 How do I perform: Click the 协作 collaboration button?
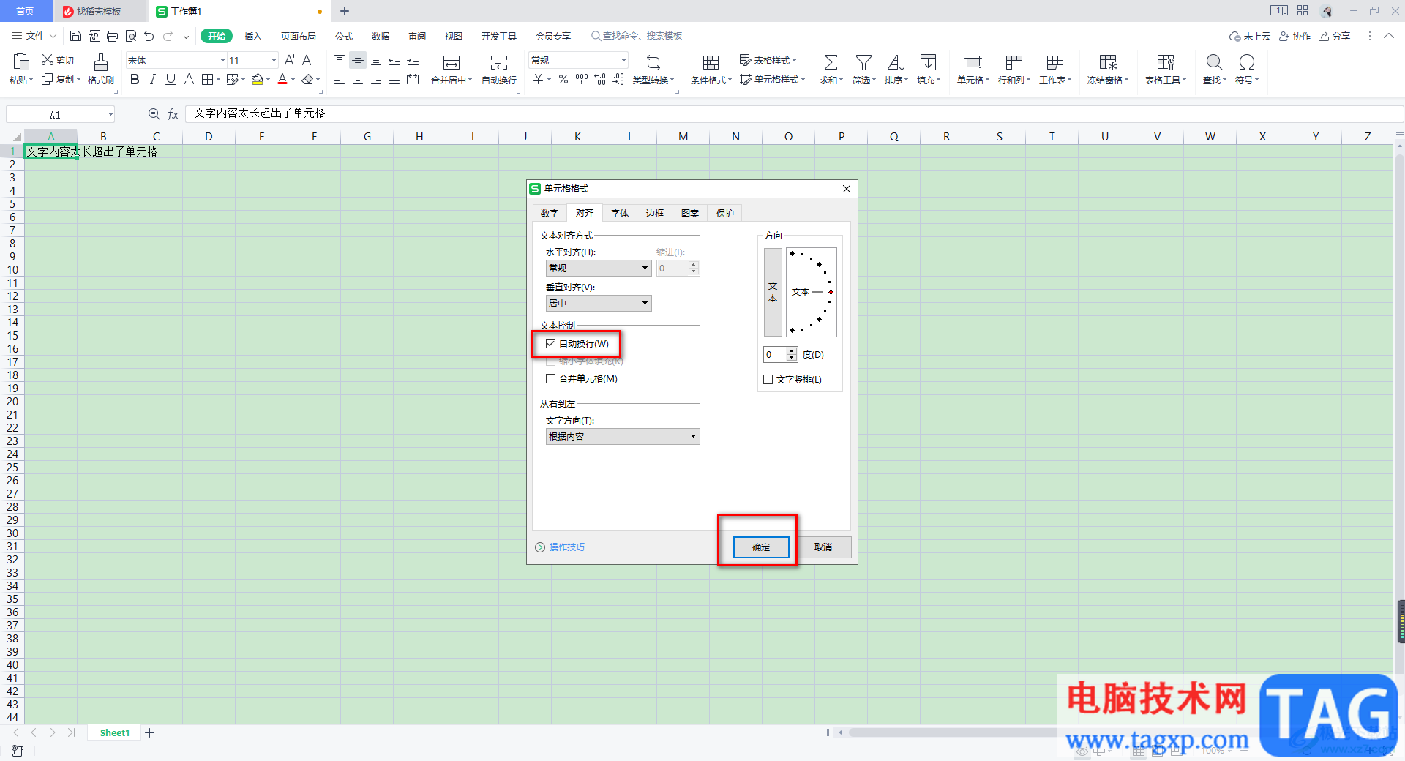(x=1295, y=36)
